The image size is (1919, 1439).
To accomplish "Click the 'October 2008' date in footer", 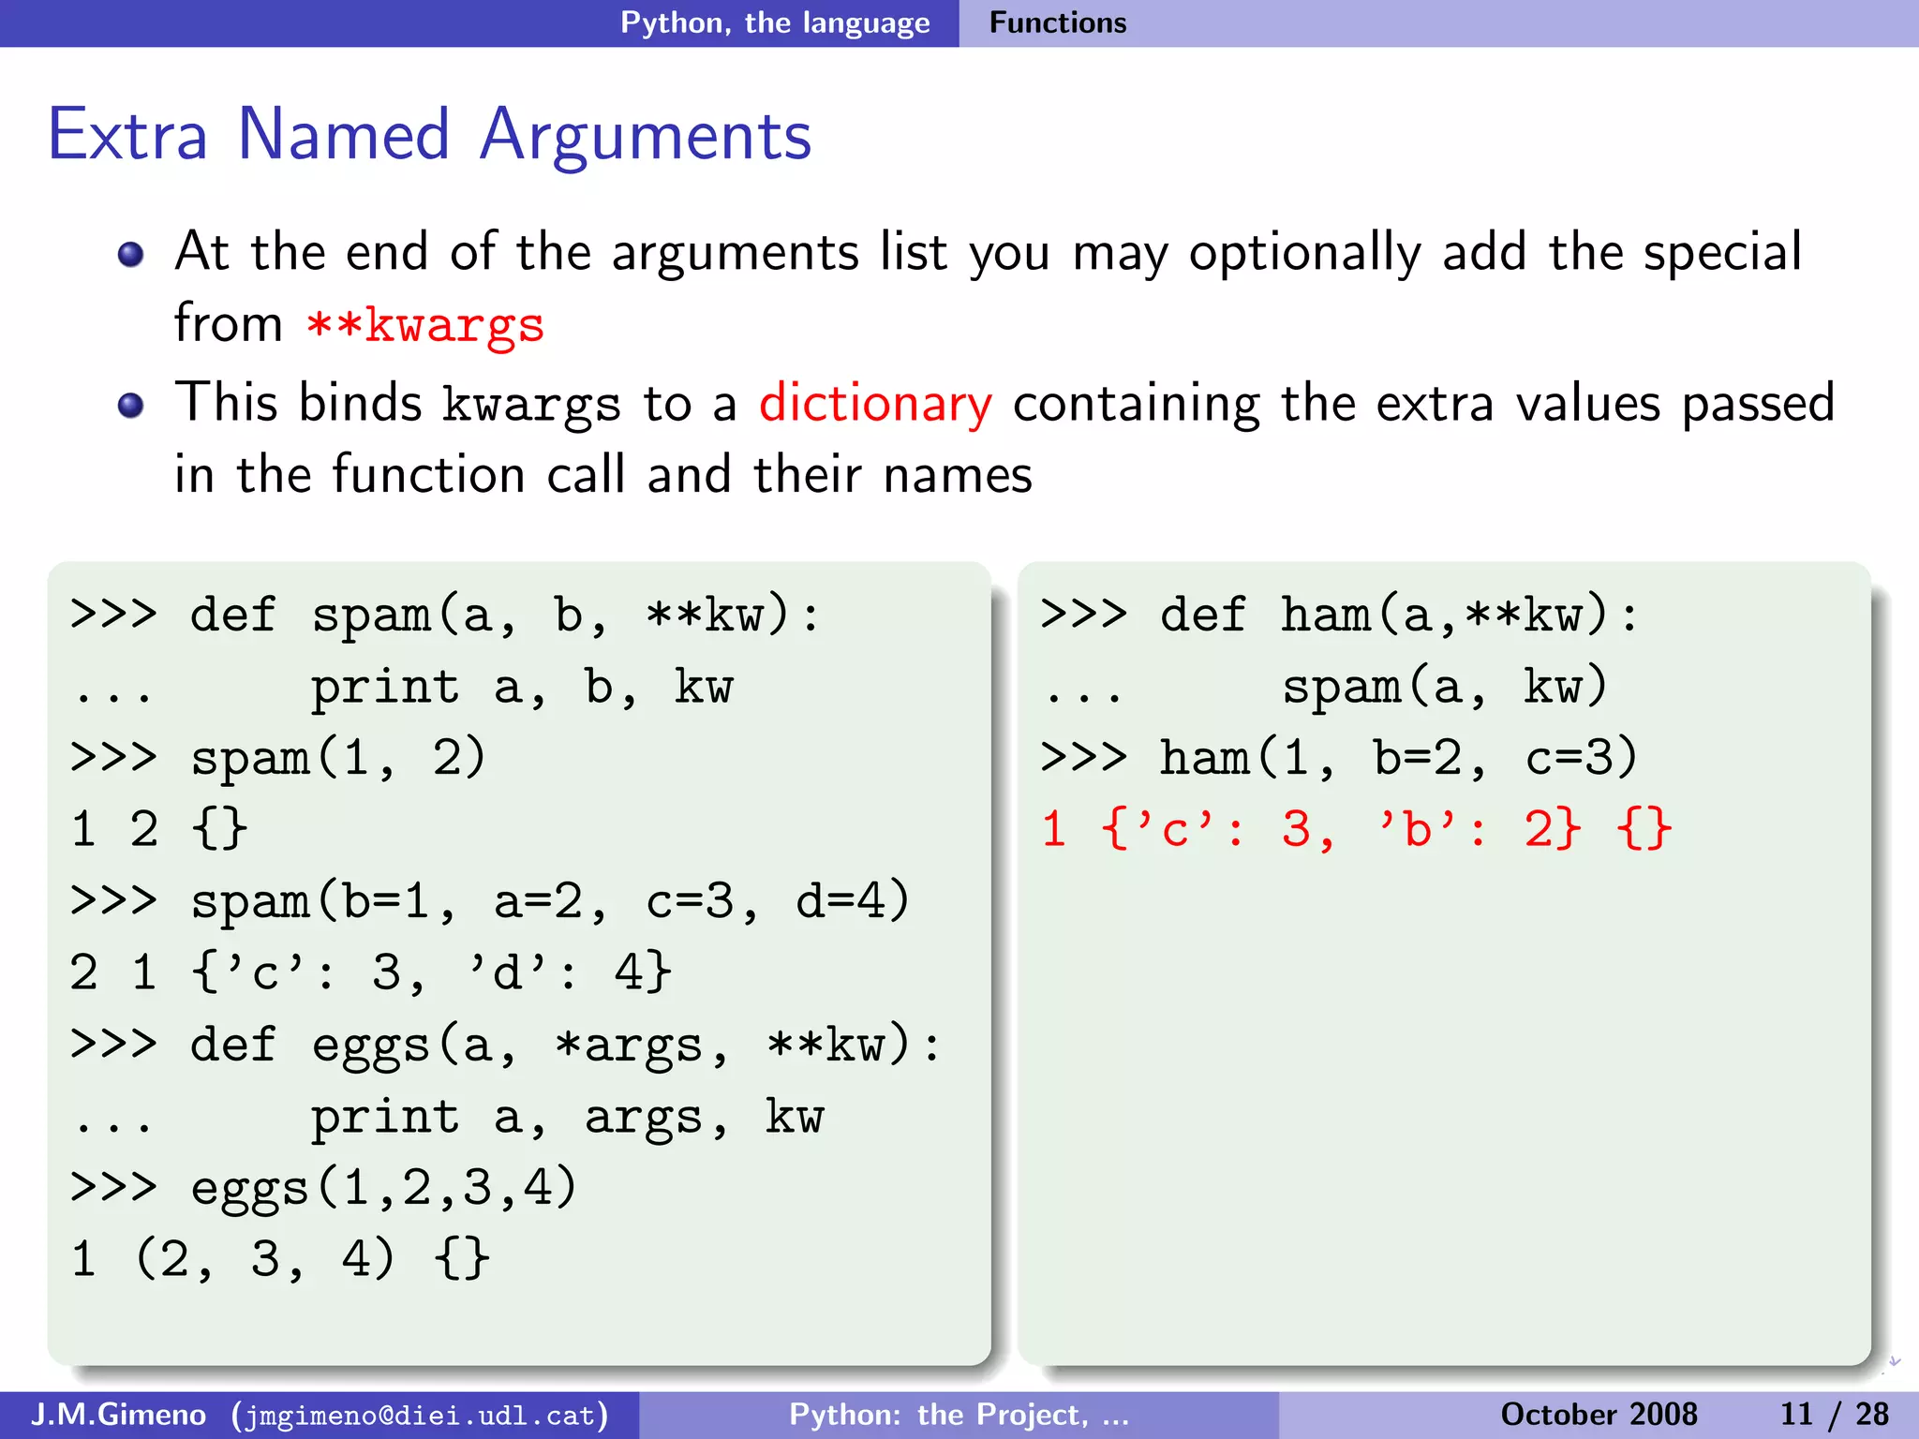I will [1599, 1414].
